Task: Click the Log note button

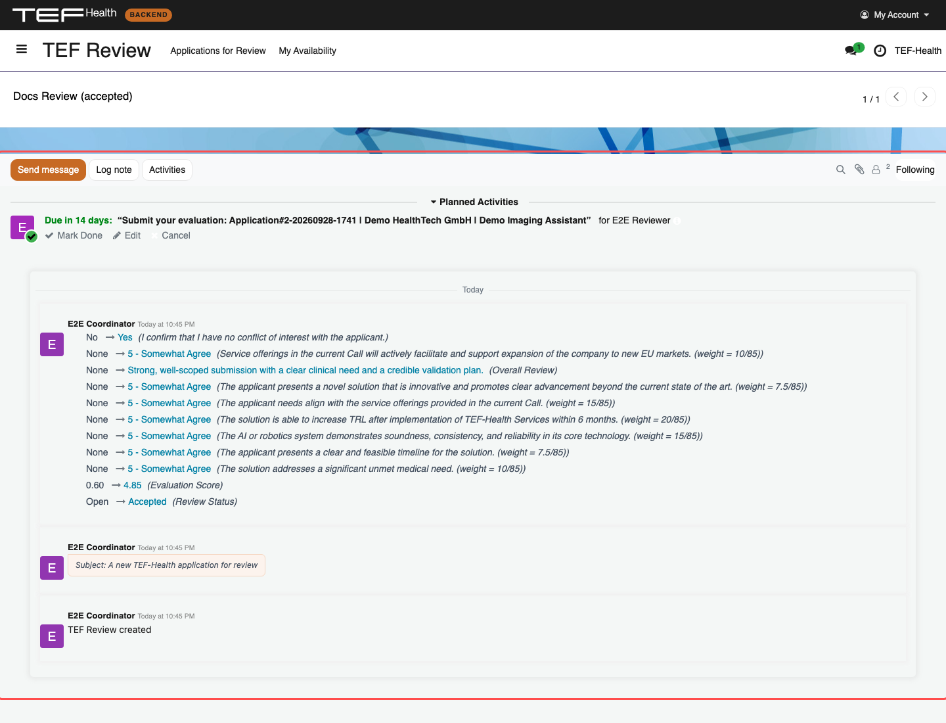Action: click(x=114, y=170)
